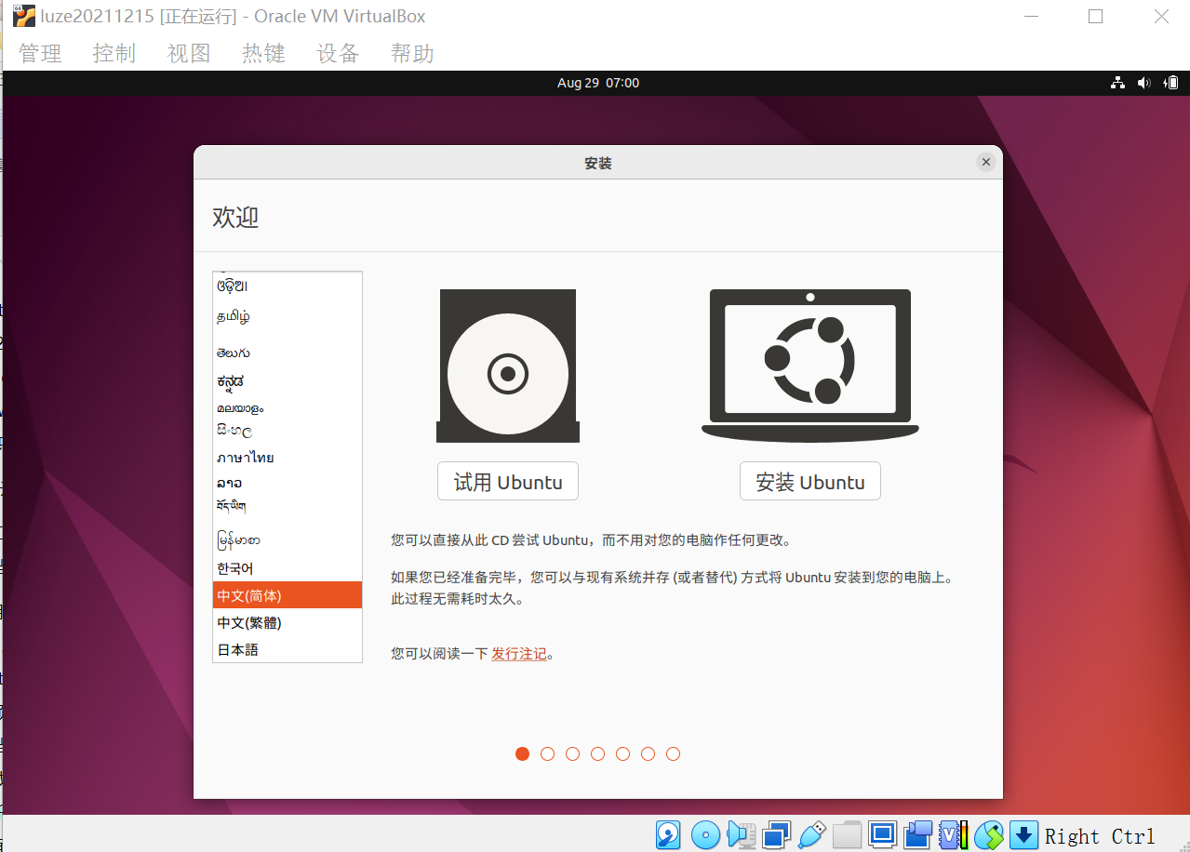Select தமிழ் in the language list
Viewport: 1190px width, 852px height.
tap(287, 316)
